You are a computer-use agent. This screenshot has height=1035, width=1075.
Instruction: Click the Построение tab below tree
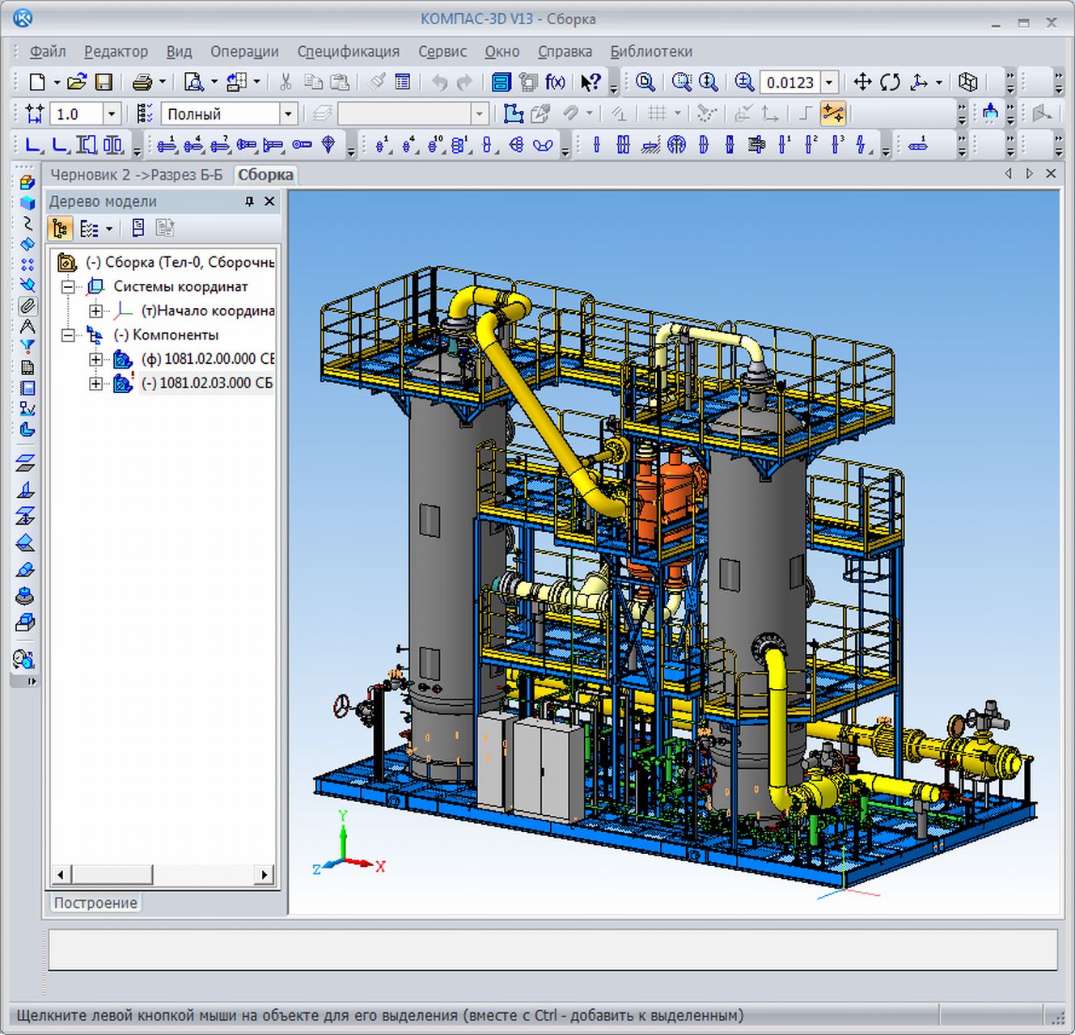point(95,902)
